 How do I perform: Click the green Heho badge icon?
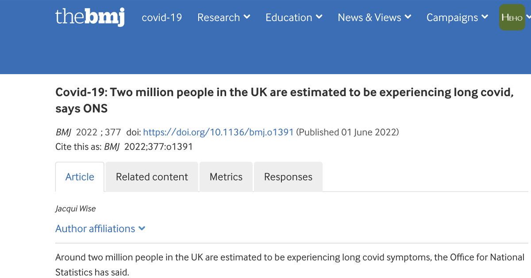click(x=512, y=18)
